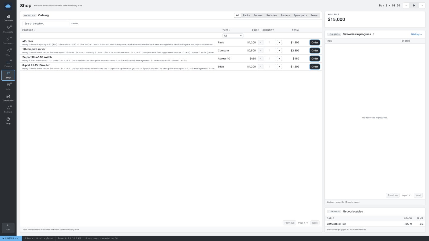Open the Network sidebar icon
Image resolution: width=429 pixels, height=241 pixels.
[x=8, y=109]
